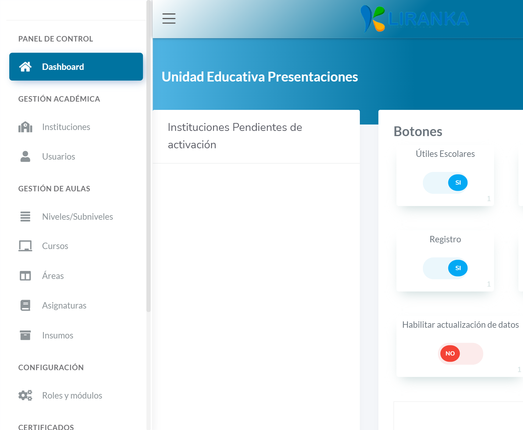523x430 pixels.
Task: Click the Insumos archive icon
Action: click(x=25, y=335)
